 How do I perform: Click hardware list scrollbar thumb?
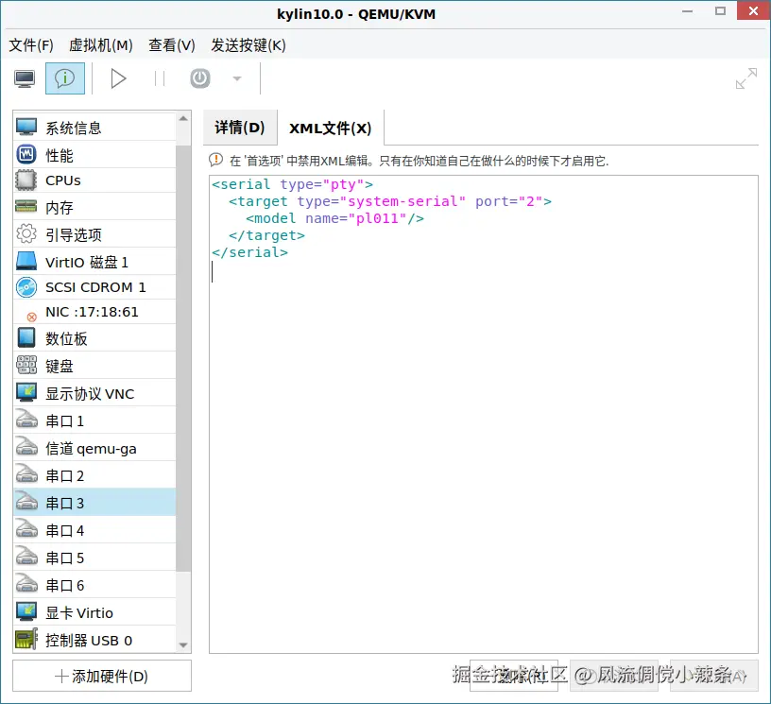tap(183, 359)
